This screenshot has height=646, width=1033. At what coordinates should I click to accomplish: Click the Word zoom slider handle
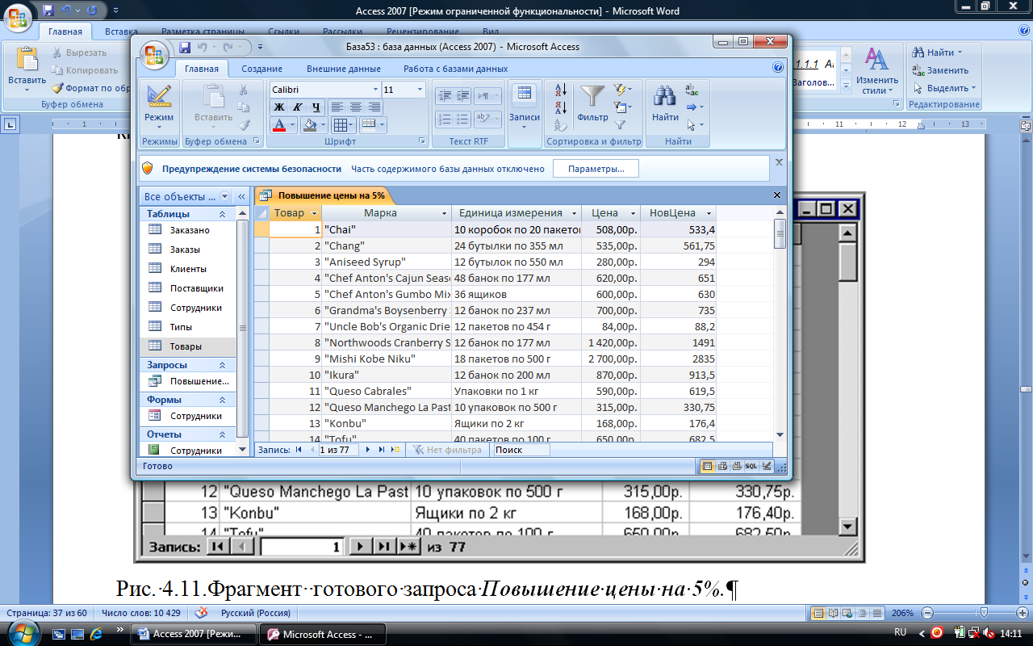[x=982, y=613]
